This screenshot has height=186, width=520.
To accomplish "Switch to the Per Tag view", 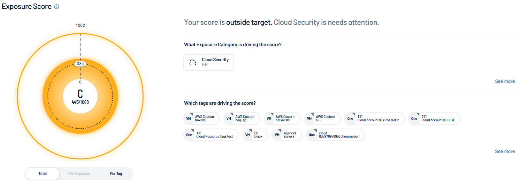I will tap(116, 174).
